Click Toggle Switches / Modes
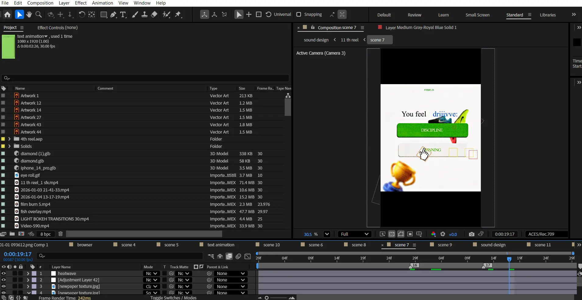 [173, 298]
